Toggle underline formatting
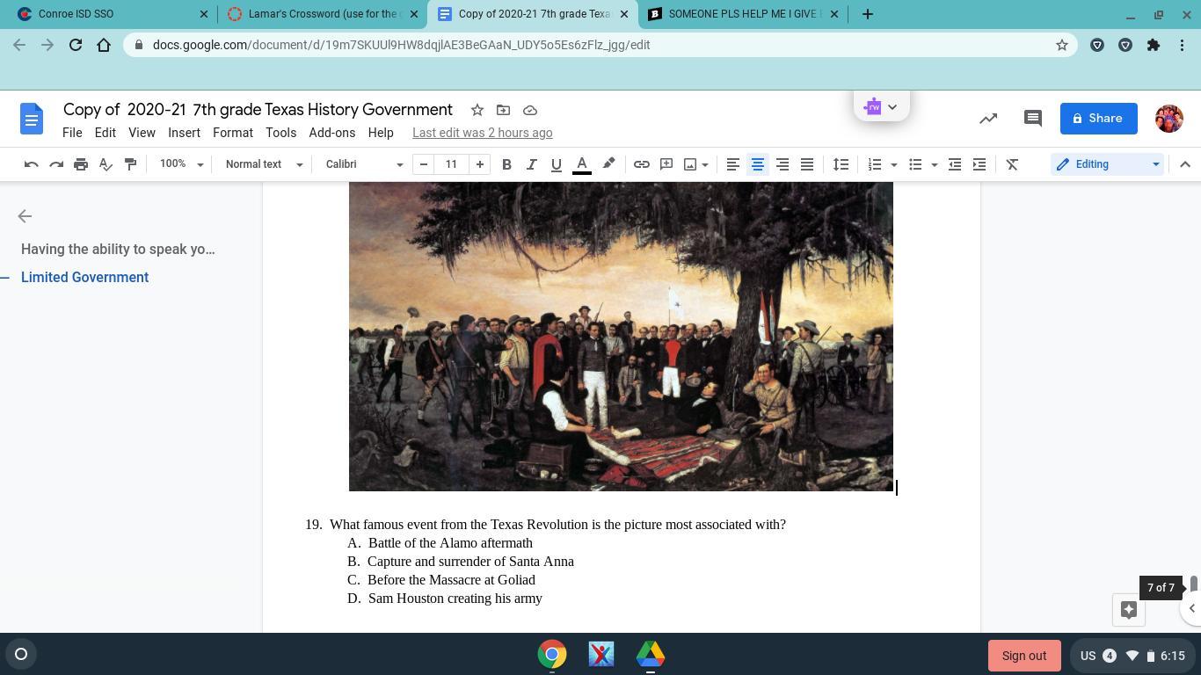The height and width of the screenshot is (675, 1201). click(x=556, y=164)
